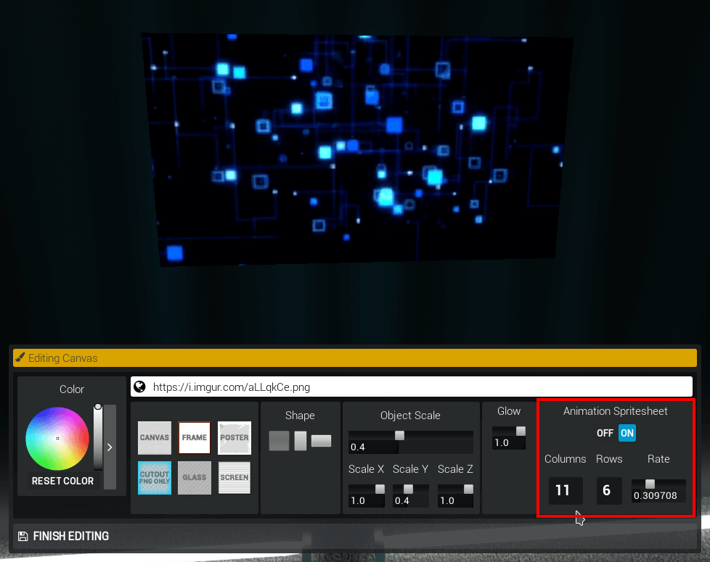The image size is (710, 562).
Task: Select the Canvas material type
Action: tap(155, 438)
